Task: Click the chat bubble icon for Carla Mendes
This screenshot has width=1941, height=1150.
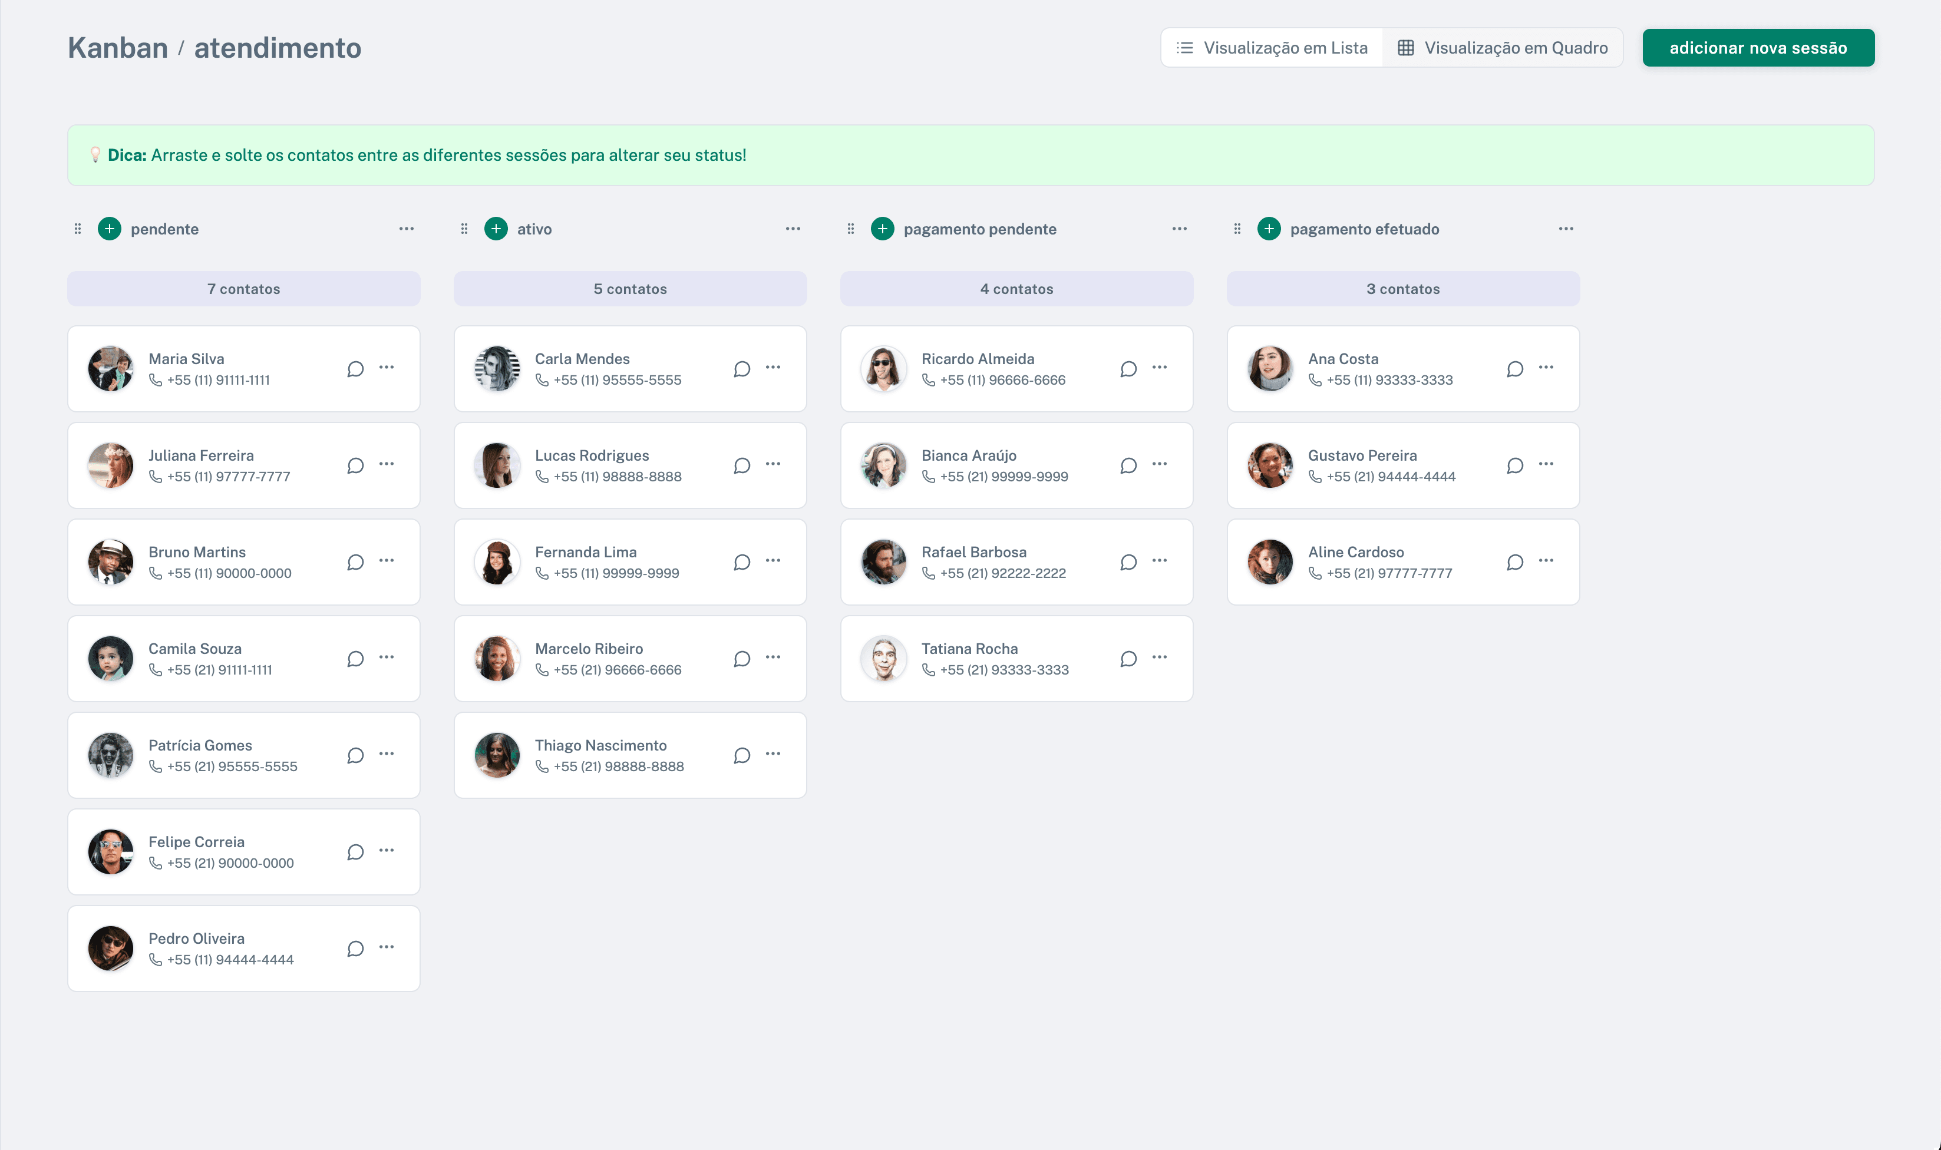Action: click(741, 369)
